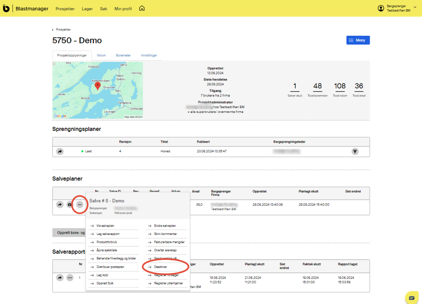Image resolution: width=422 pixels, height=304 pixels.
Task: Open the Innstillinger tab
Action: (x=149, y=55)
